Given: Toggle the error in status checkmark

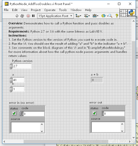Looking at the screenshot, I should click(x=14, y=113).
